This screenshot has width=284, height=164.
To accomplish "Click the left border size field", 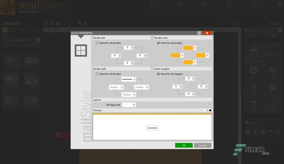I will tap(114, 56).
